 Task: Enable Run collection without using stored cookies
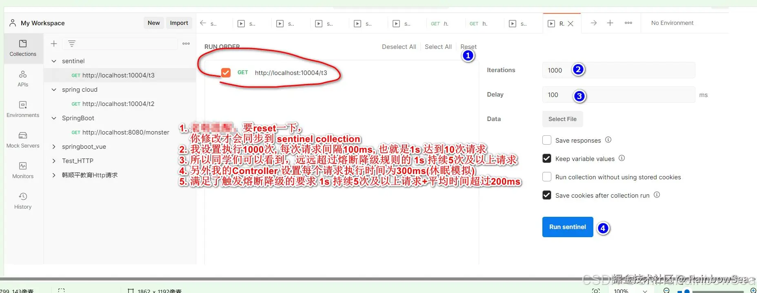pos(547,177)
